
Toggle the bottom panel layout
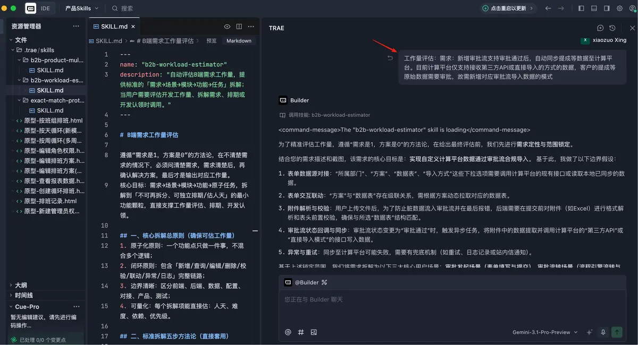(594, 8)
